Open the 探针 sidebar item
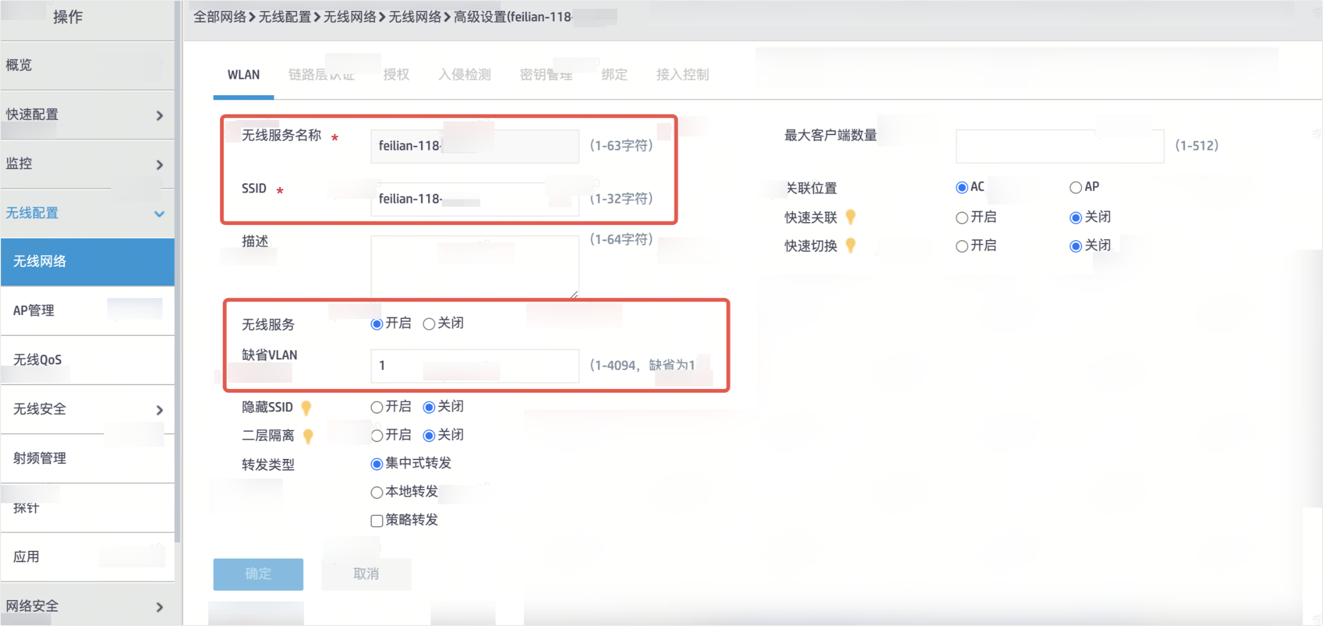 [x=87, y=508]
